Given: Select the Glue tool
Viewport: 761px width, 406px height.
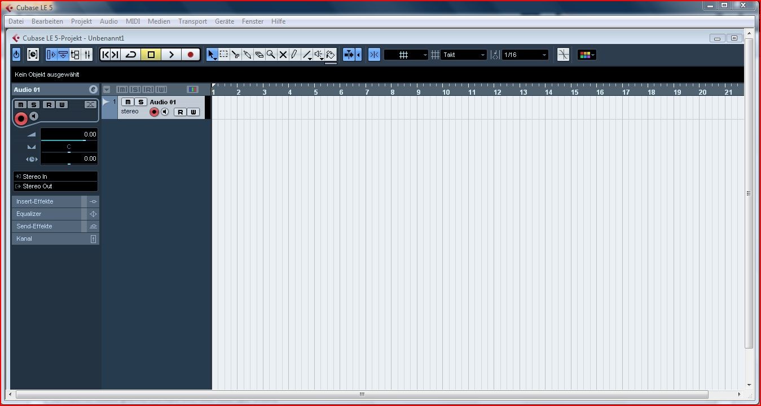Looking at the screenshot, I should (248, 55).
